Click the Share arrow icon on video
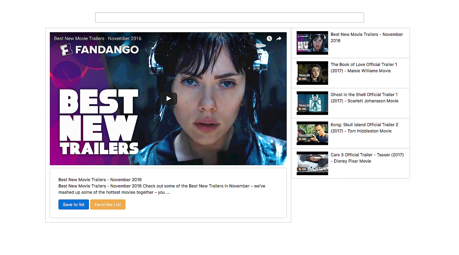The width and height of the screenshot is (459, 255). (279, 38)
